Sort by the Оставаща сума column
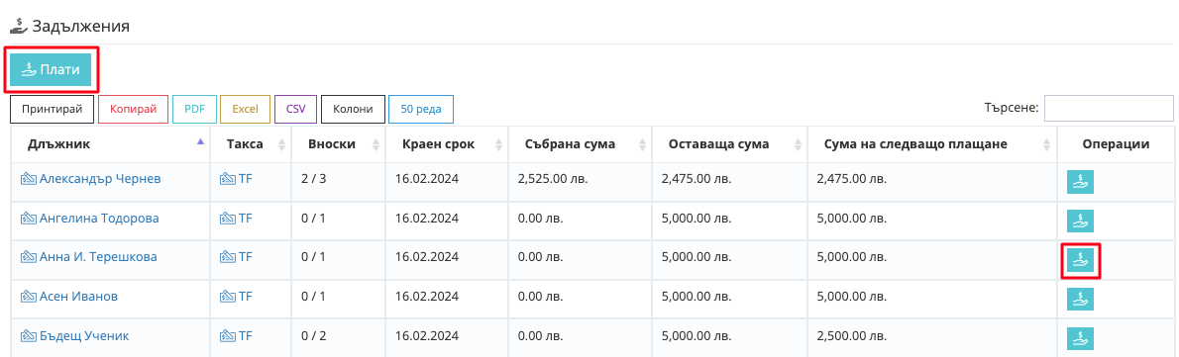Viewport: 1179px width, 357px height. coord(729,144)
